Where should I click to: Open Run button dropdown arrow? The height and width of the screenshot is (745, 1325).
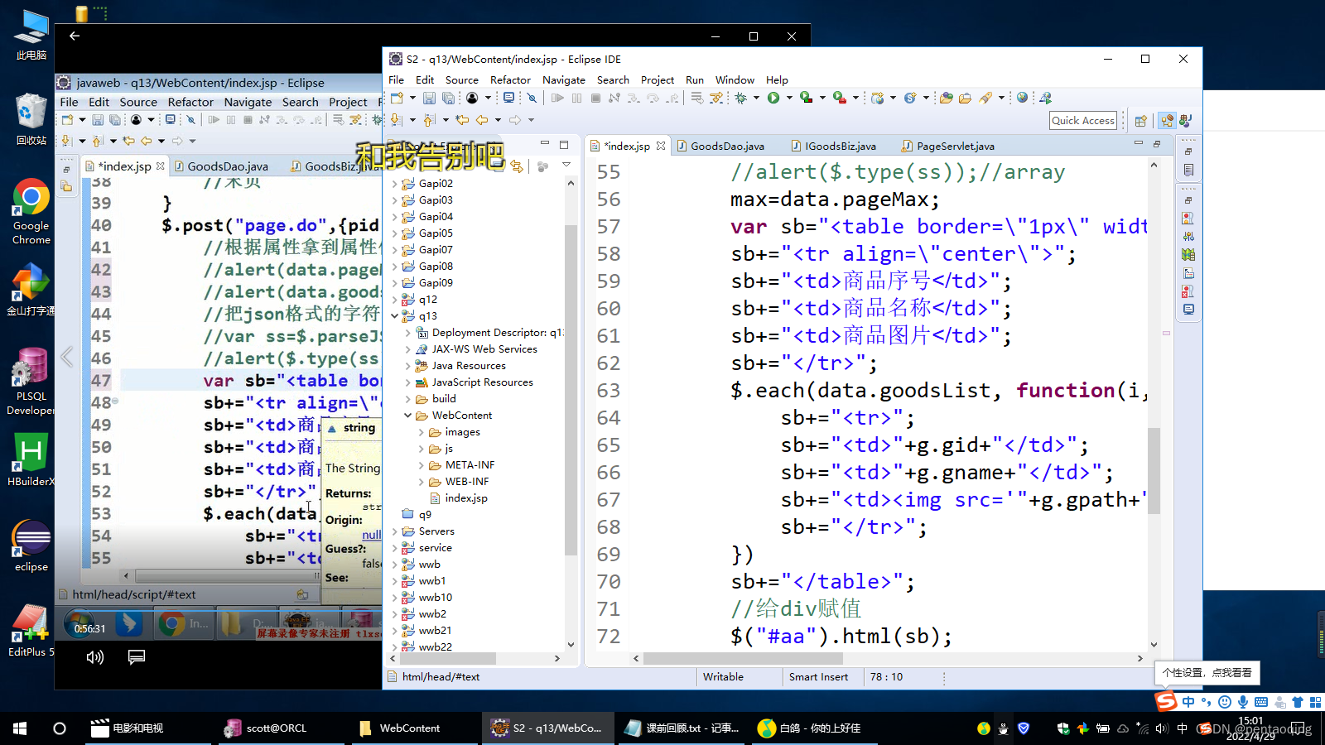(789, 98)
